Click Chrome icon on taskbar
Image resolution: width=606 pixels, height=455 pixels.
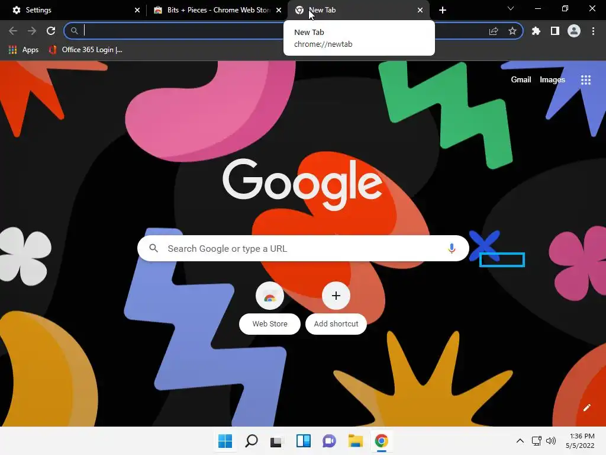coord(382,441)
